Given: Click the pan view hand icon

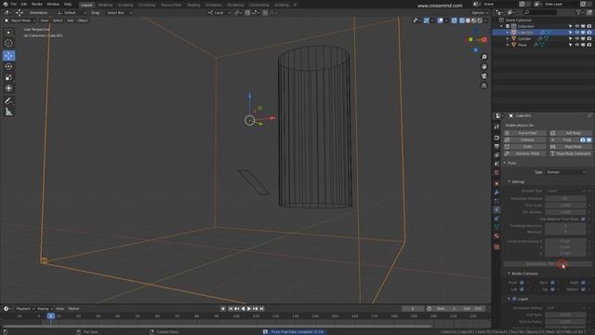Looking at the screenshot, I should click(x=483, y=66).
